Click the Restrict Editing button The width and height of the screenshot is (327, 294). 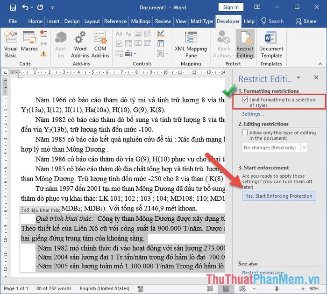[245, 44]
